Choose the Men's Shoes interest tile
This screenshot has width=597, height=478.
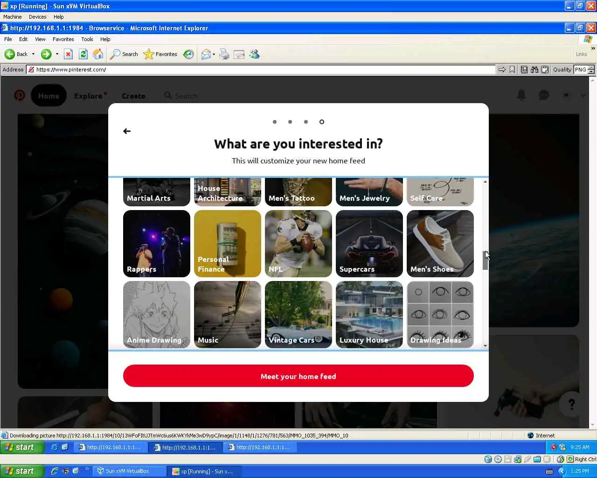(440, 244)
